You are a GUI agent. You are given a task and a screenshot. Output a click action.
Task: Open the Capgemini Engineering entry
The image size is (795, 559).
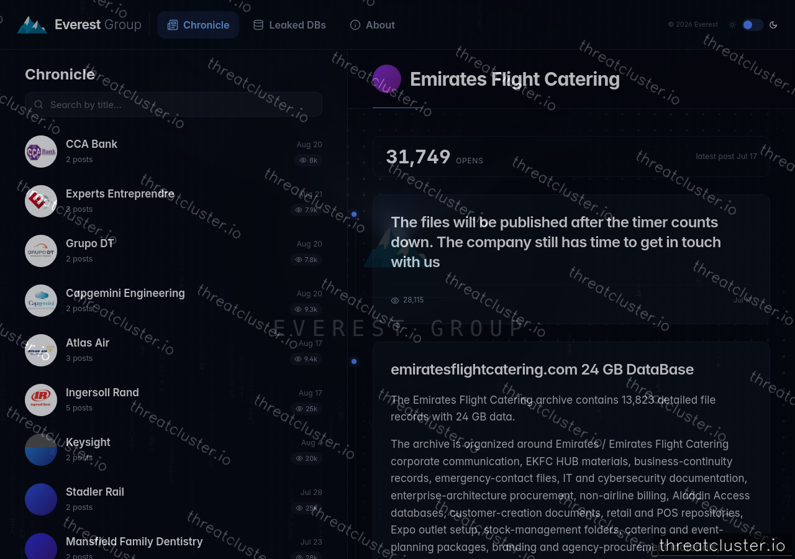pyautogui.click(x=173, y=301)
